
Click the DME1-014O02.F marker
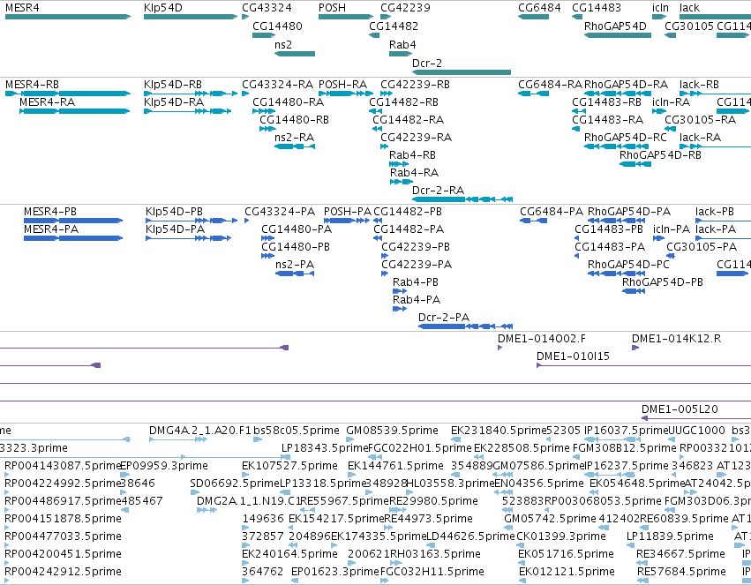click(500, 348)
